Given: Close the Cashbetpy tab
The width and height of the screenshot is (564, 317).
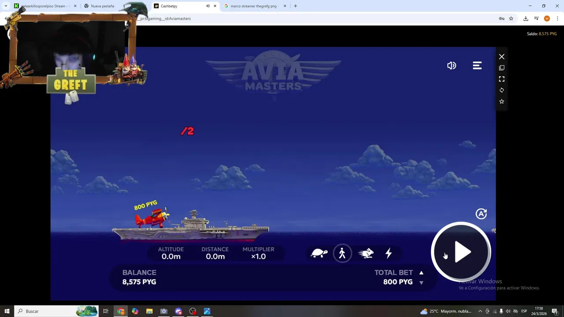Looking at the screenshot, I should click(215, 6).
